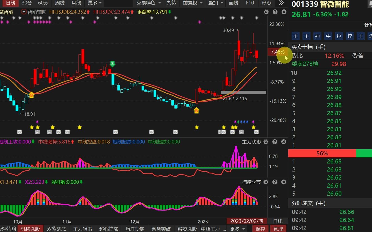372x232 pixels.
Task: Click the bottom-right 日线 period label
Action: pos(278,221)
